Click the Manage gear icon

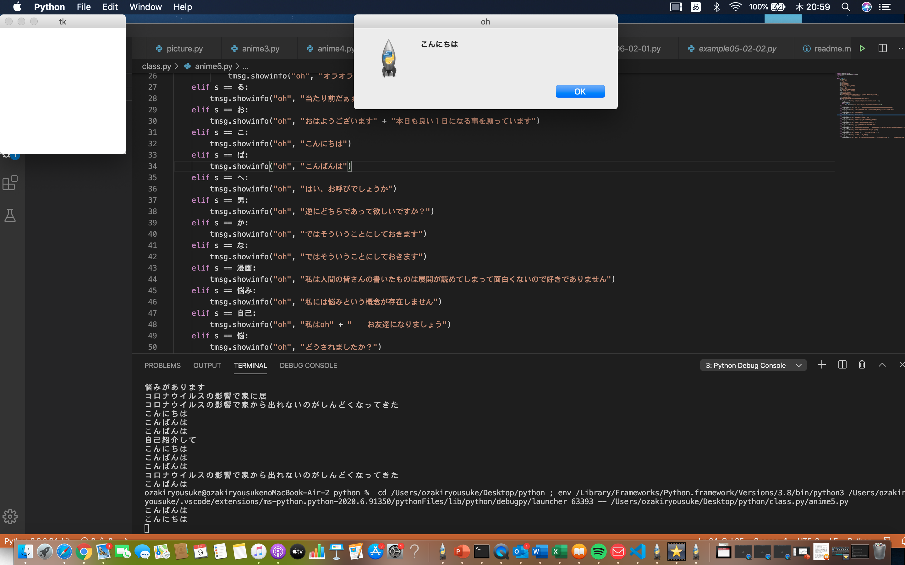point(10,516)
